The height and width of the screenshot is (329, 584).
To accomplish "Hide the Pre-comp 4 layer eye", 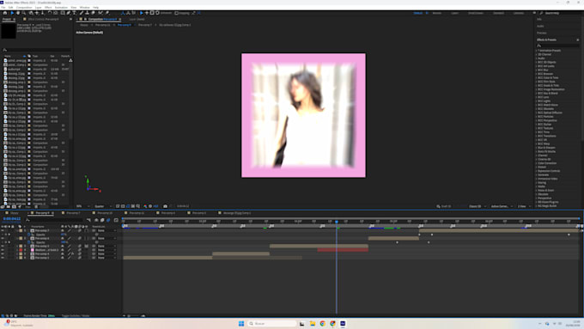I will (3, 253).
